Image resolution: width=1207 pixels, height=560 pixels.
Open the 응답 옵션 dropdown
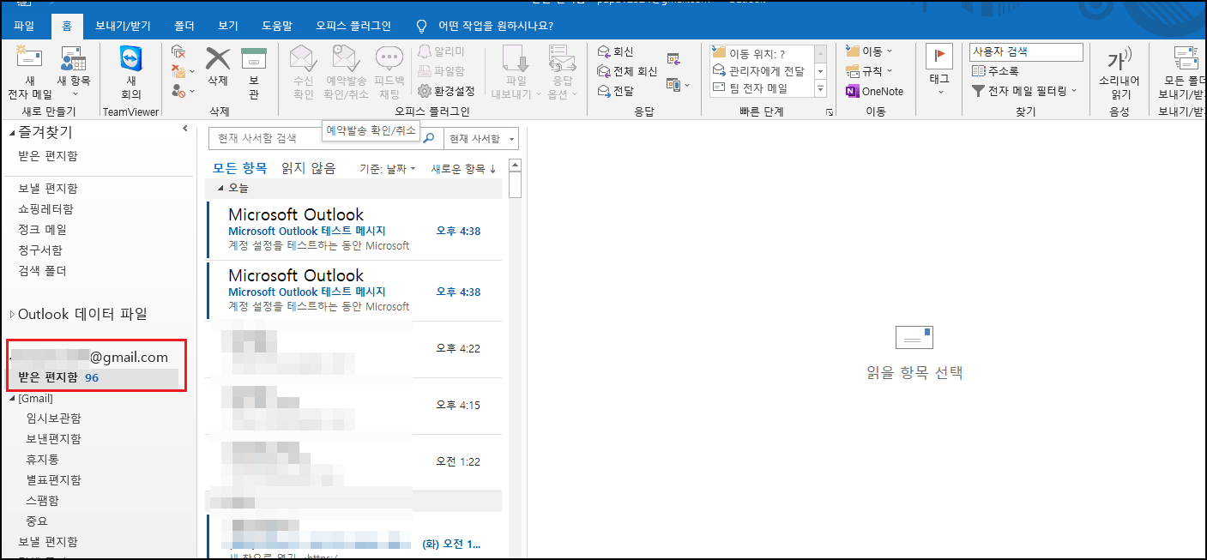561,72
